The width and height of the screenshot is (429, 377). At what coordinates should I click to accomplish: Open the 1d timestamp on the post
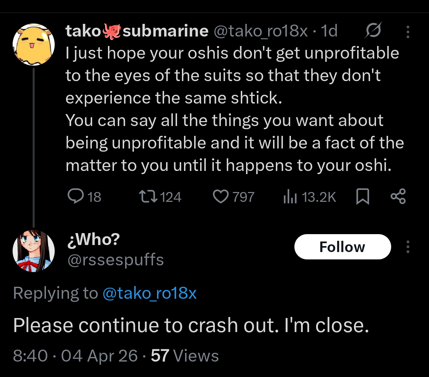329,31
